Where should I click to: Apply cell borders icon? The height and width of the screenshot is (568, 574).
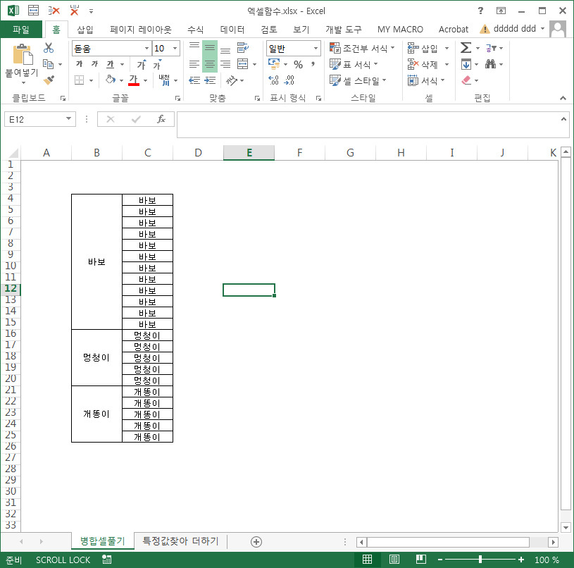(79, 80)
